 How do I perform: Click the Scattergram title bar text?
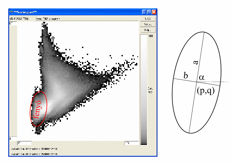coord(25,12)
